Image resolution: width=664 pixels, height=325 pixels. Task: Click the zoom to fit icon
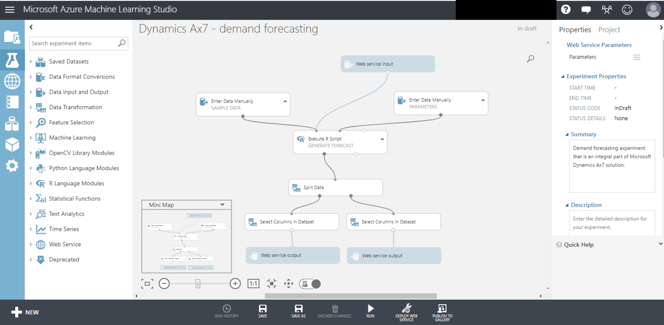point(147,283)
